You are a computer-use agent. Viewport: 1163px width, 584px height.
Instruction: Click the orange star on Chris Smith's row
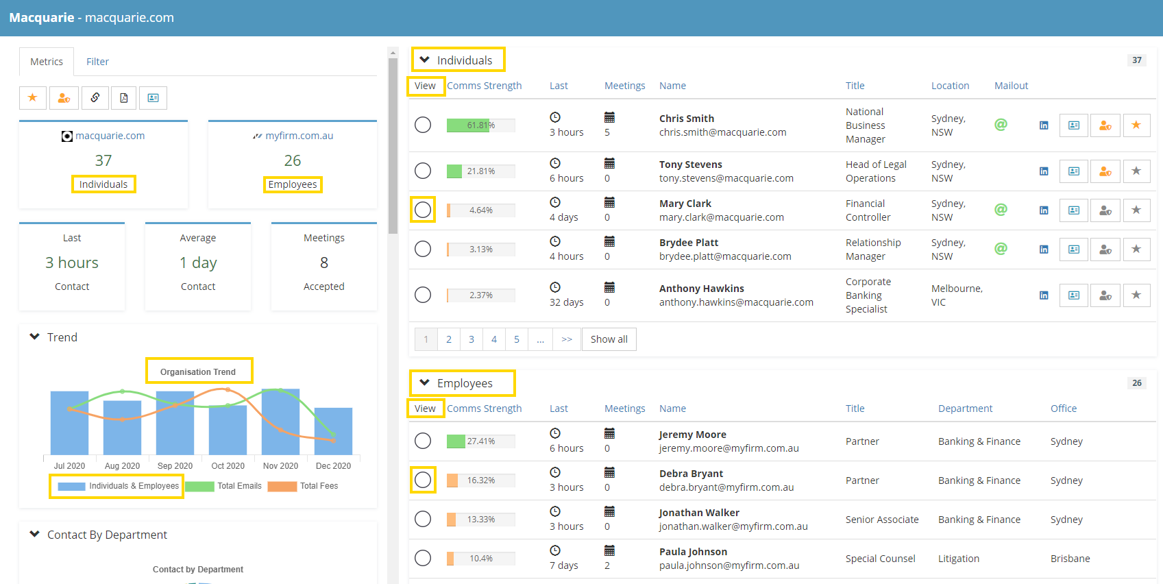[x=1136, y=125]
